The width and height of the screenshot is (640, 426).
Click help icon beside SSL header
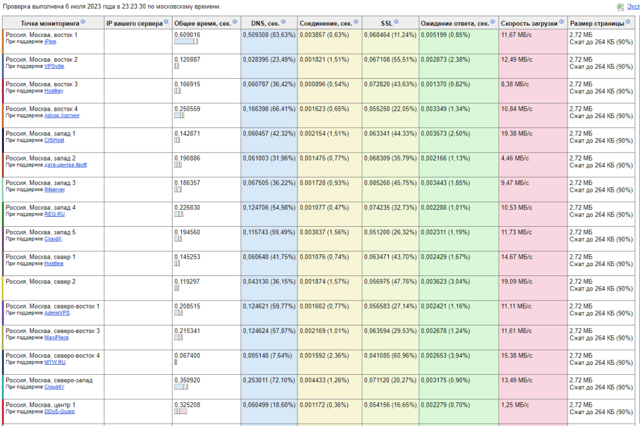pyautogui.click(x=396, y=22)
